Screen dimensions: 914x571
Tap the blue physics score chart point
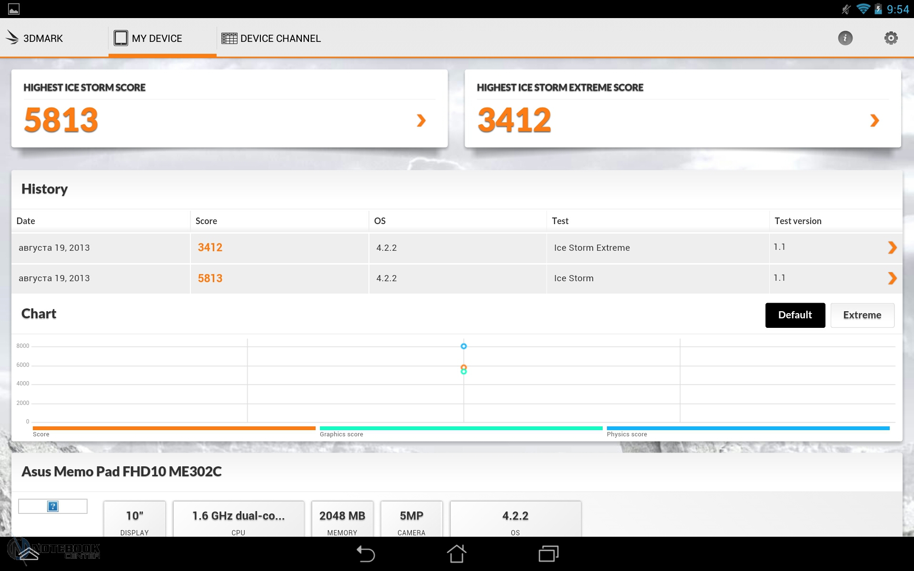[x=464, y=346]
